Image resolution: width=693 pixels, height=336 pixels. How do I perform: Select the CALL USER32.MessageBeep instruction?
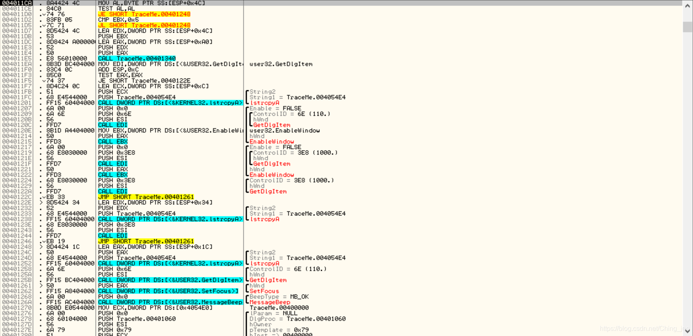click(170, 302)
